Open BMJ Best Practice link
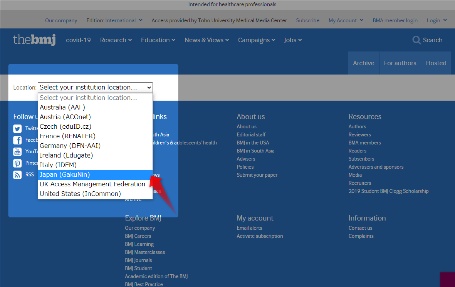 [x=144, y=284]
